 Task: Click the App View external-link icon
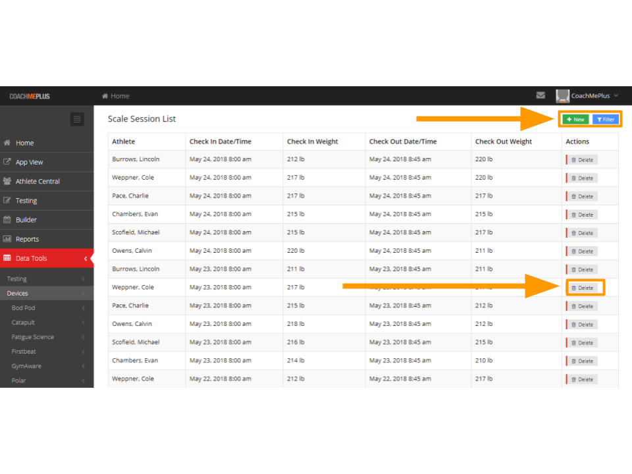(7, 162)
